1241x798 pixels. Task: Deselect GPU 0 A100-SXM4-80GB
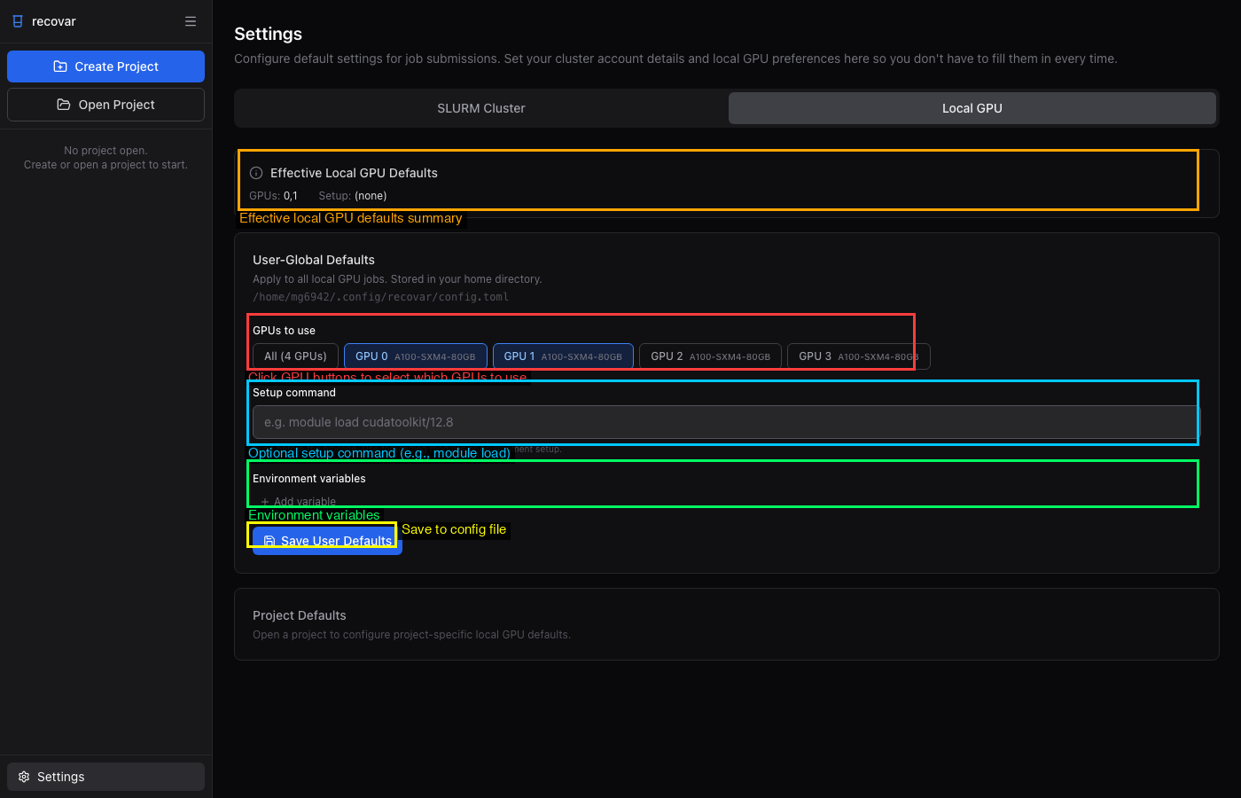click(x=416, y=356)
